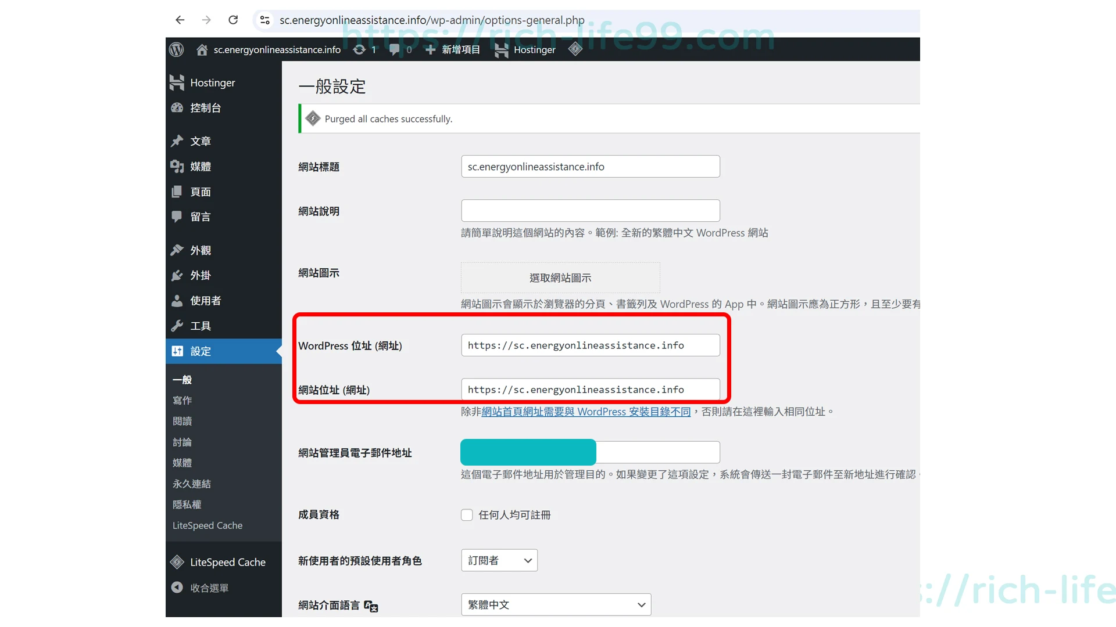Click the 使用者 user icon
1116x627 pixels.
click(177, 301)
